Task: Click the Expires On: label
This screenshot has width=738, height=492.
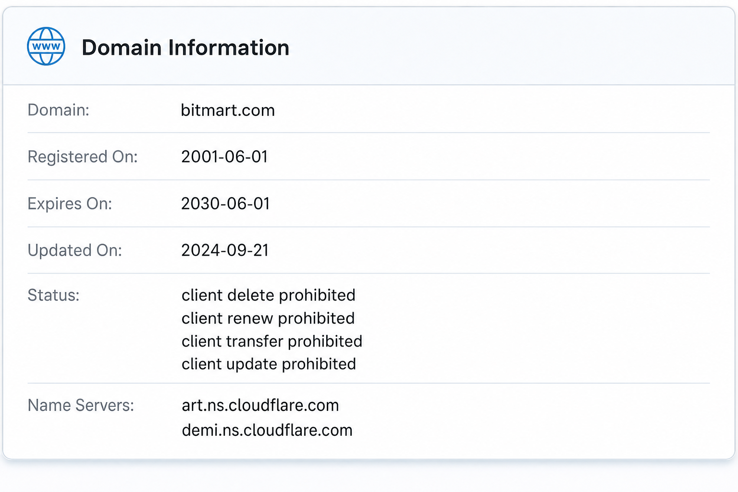Action: coord(70,204)
